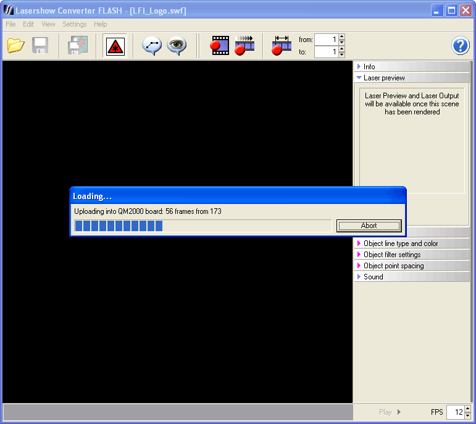Click the Laser Preview availability message
Viewport: 476px width, 424px height.
[412, 104]
